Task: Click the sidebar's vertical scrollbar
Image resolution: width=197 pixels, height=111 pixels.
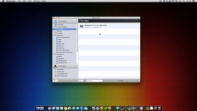Action: (77, 38)
